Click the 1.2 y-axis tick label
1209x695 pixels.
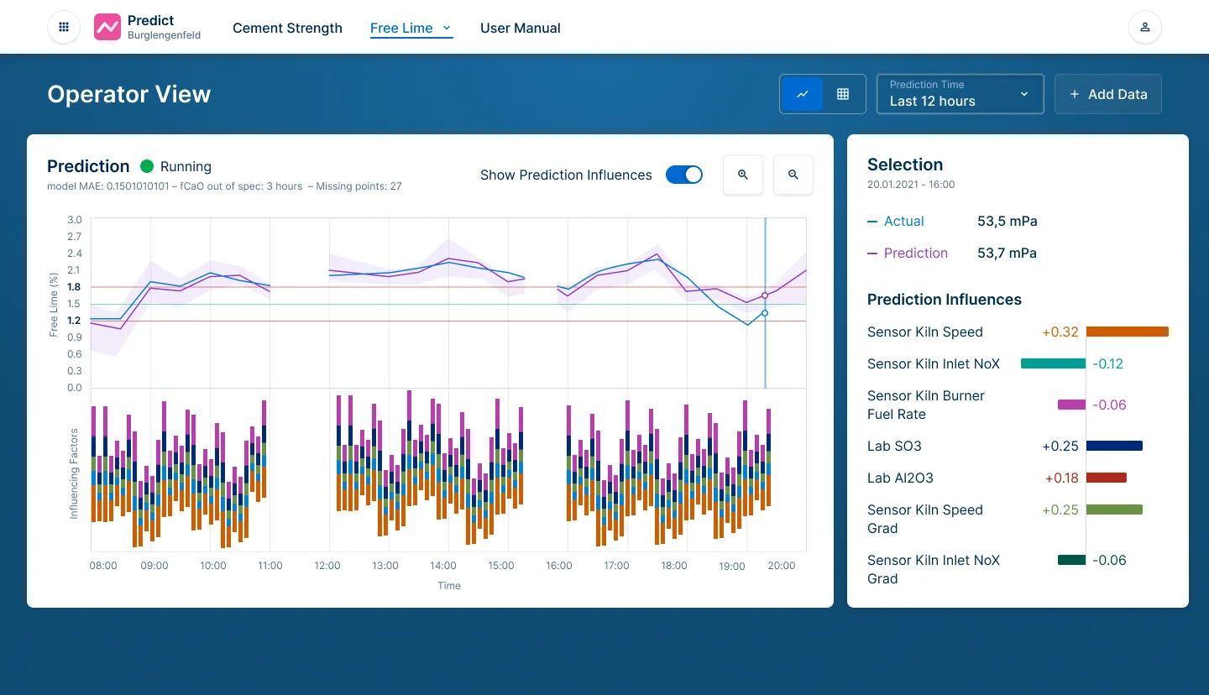tap(74, 321)
